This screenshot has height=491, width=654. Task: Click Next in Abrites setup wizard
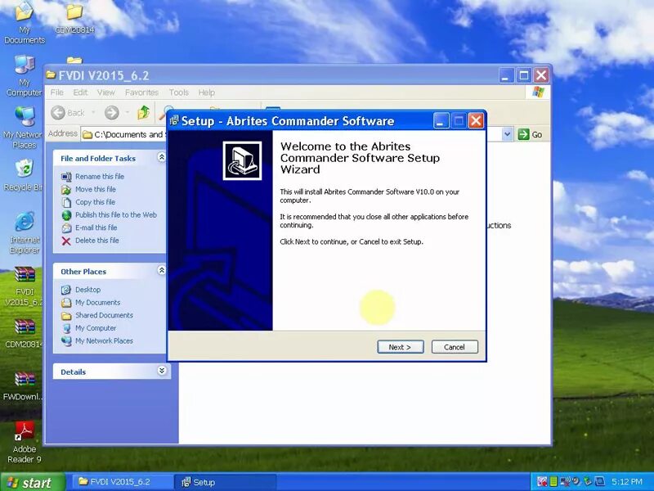coord(401,347)
